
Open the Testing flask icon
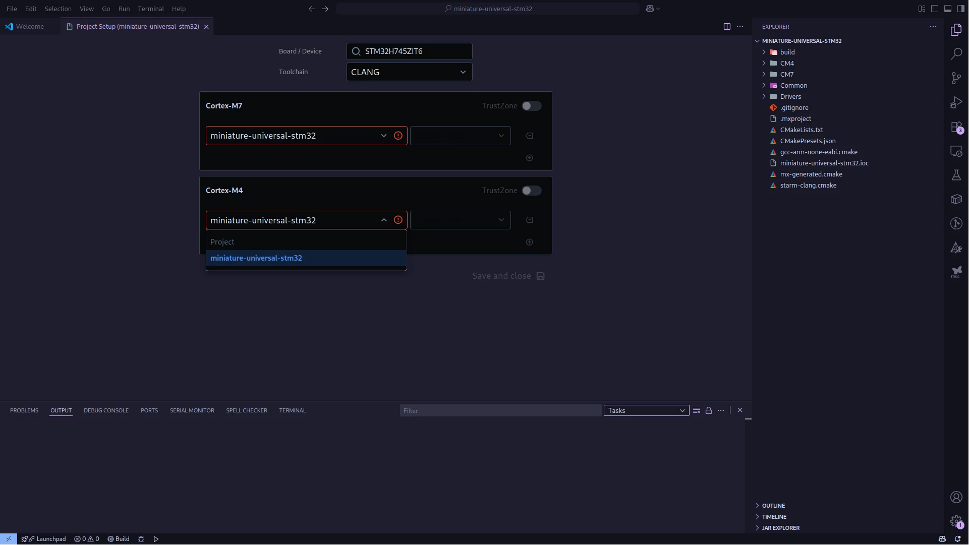point(956,175)
